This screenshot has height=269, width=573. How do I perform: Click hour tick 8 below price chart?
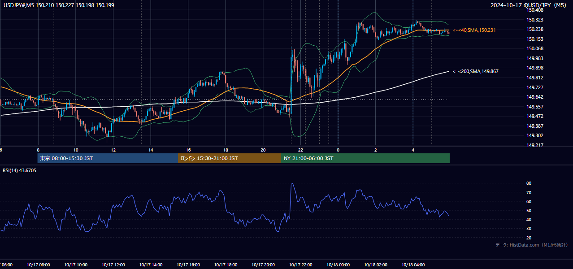(x=38, y=150)
